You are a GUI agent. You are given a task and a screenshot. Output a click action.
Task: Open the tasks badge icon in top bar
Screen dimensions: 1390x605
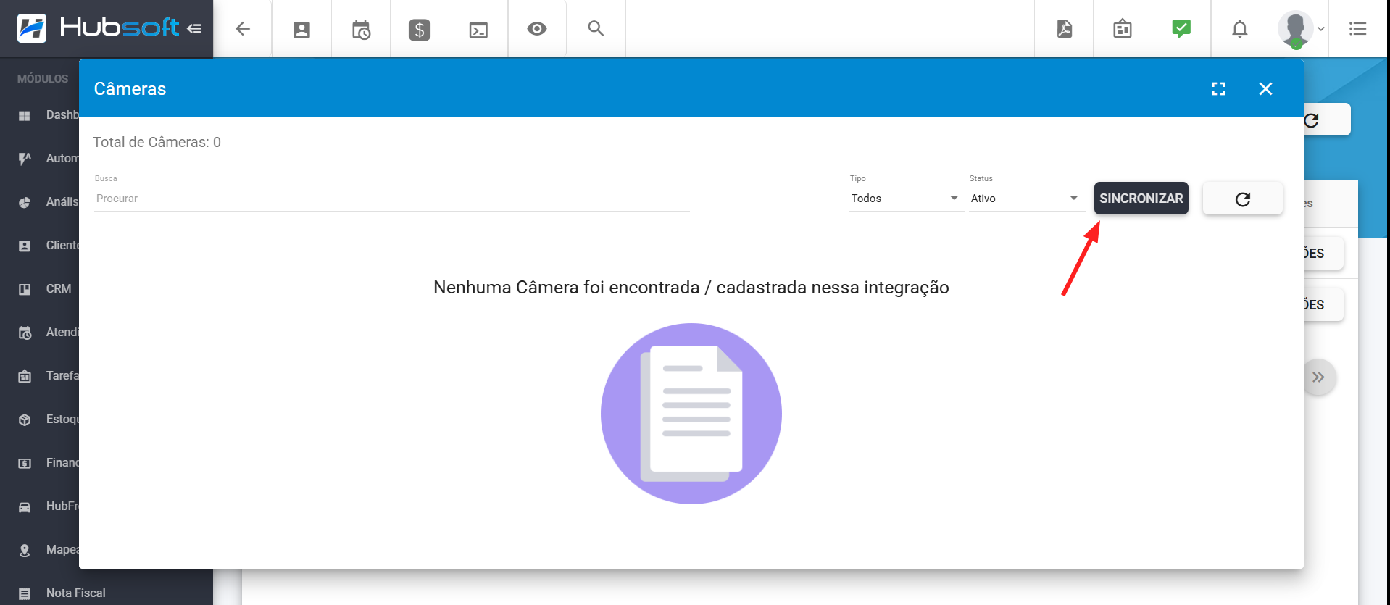pos(1123,29)
